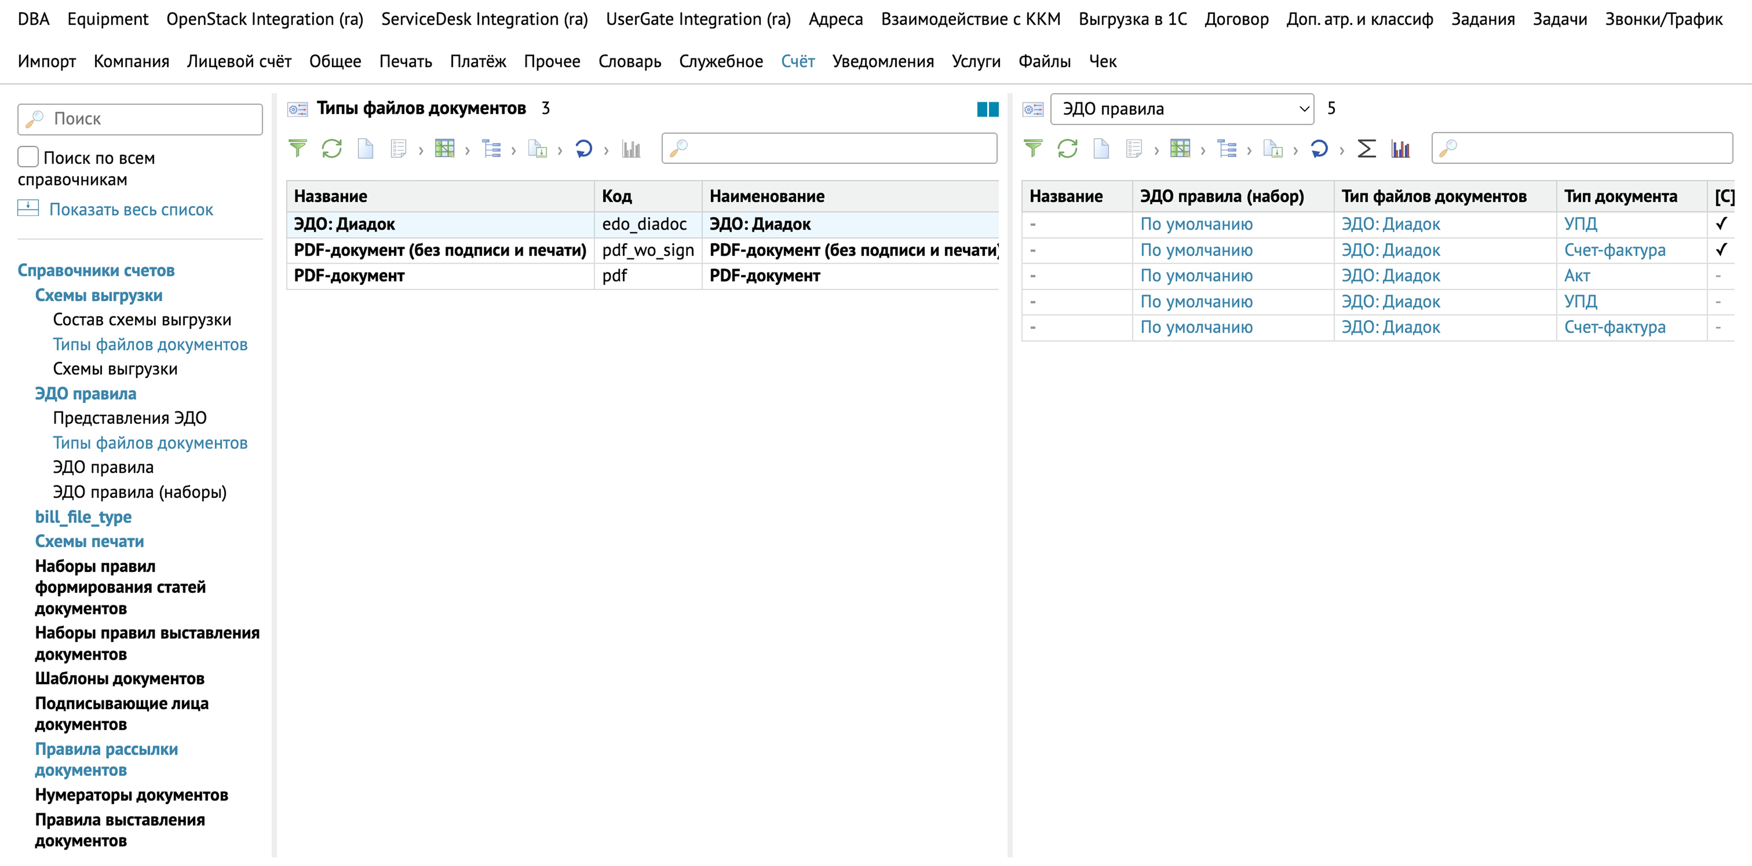
Task: Click colored bar chart icon in ЭДО правила pane
Action: coord(1400,148)
